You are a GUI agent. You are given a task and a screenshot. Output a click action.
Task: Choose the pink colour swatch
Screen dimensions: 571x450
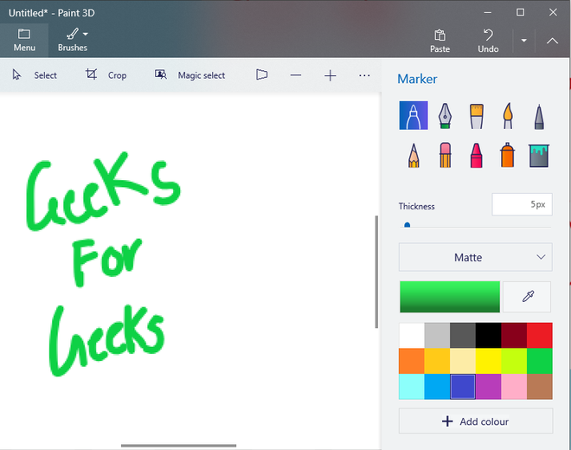coord(514,387)
